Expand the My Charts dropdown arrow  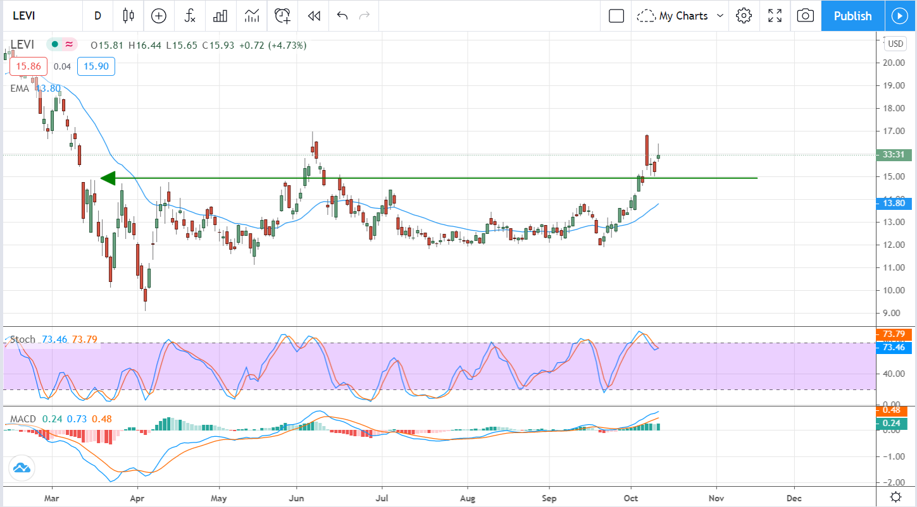[720, 16]
